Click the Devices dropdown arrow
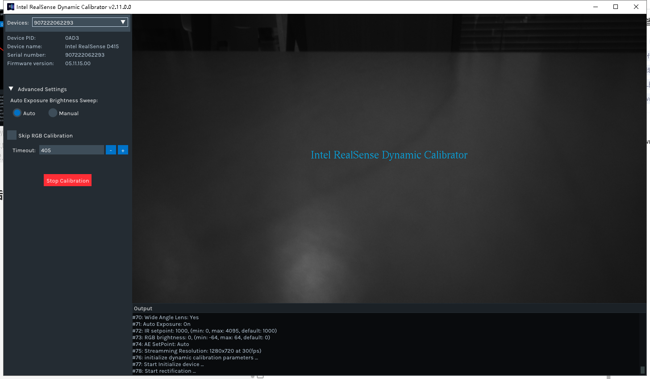This screenshot has width=650, height=379. pyautogui.click(x=123, y=22)
